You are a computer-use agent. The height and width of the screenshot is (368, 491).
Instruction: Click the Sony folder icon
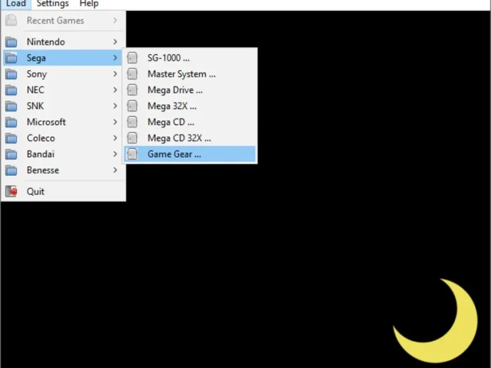point(11,74)
